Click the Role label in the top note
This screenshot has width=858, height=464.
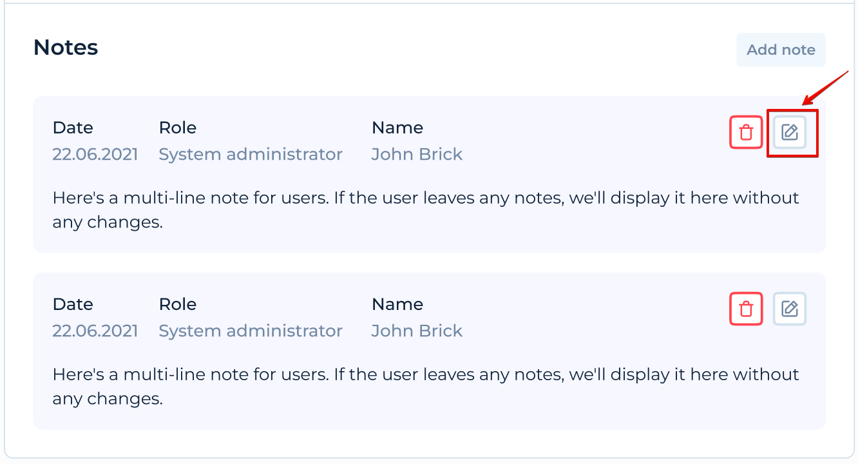177,127
